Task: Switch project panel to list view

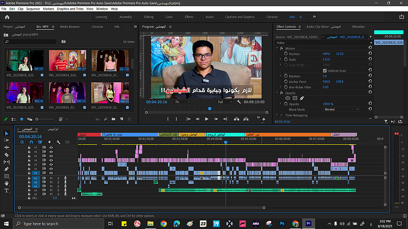Action: (x=13, y=119)
